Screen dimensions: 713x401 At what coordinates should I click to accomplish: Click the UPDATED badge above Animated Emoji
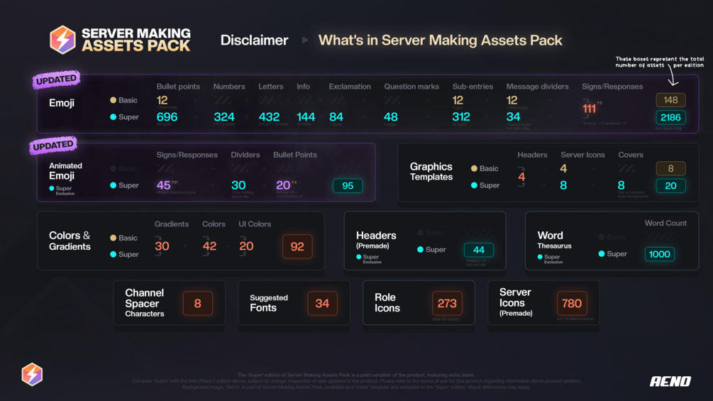[53, 145]
